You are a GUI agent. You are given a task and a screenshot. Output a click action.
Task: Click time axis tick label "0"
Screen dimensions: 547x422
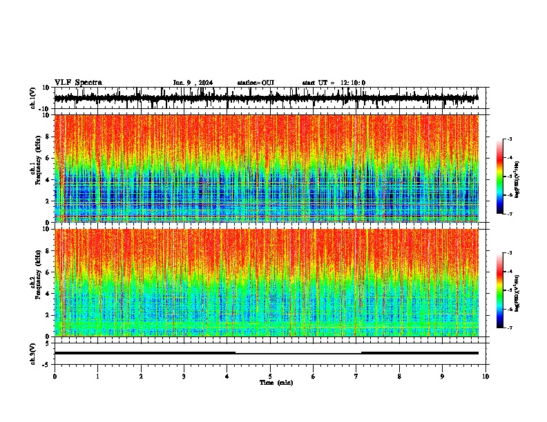55,376
